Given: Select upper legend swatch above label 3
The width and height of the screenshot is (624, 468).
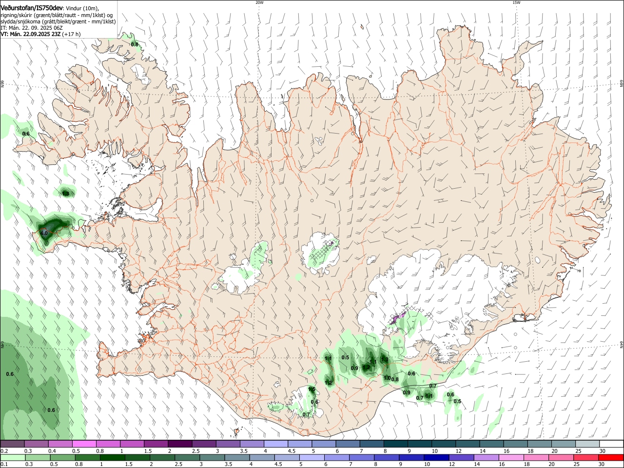Looking at the screenshot, I should click(x=228, y=444).
